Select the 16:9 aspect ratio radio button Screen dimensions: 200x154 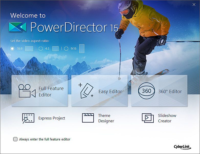(12, 48)
